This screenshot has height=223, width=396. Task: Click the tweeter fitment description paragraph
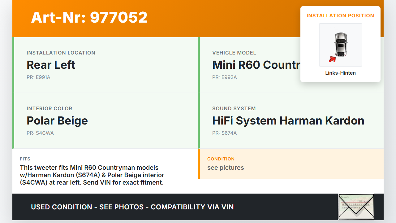click(92, 175)
